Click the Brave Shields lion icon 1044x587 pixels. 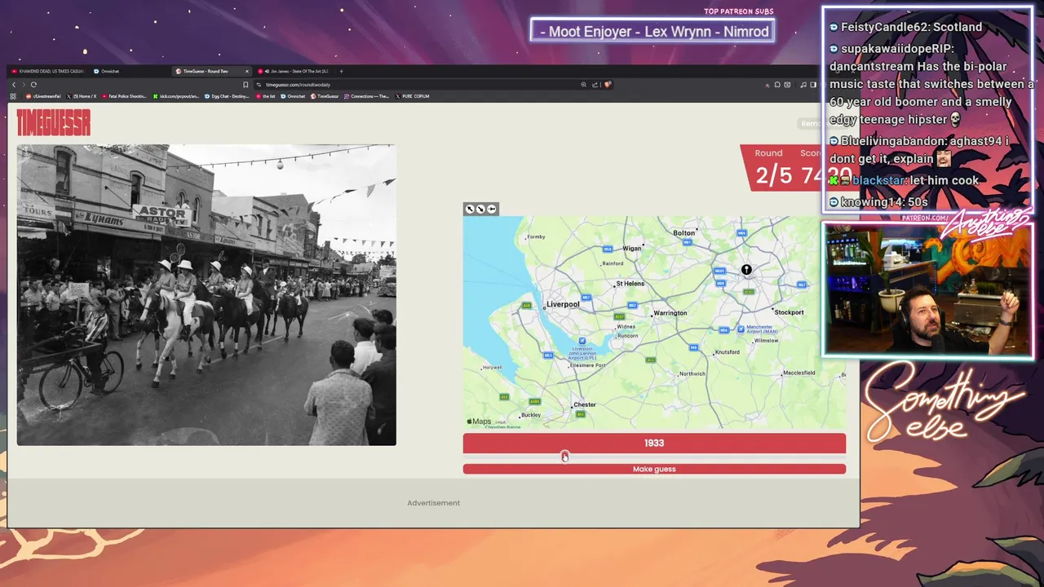tap(608, 85)
